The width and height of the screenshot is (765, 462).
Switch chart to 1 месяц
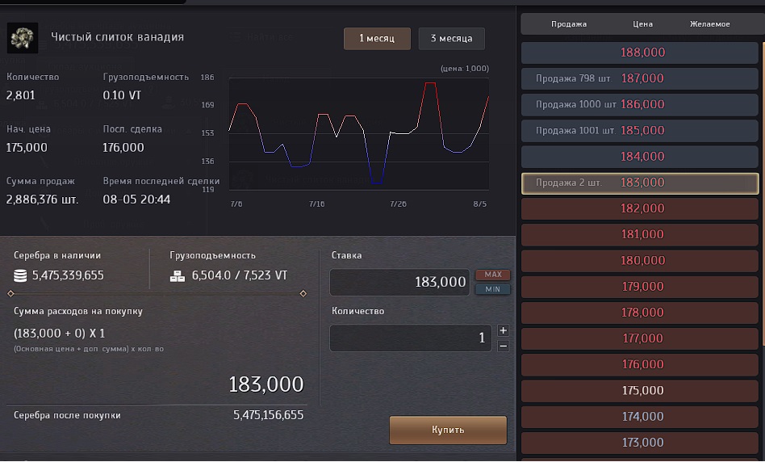[377, 39]
